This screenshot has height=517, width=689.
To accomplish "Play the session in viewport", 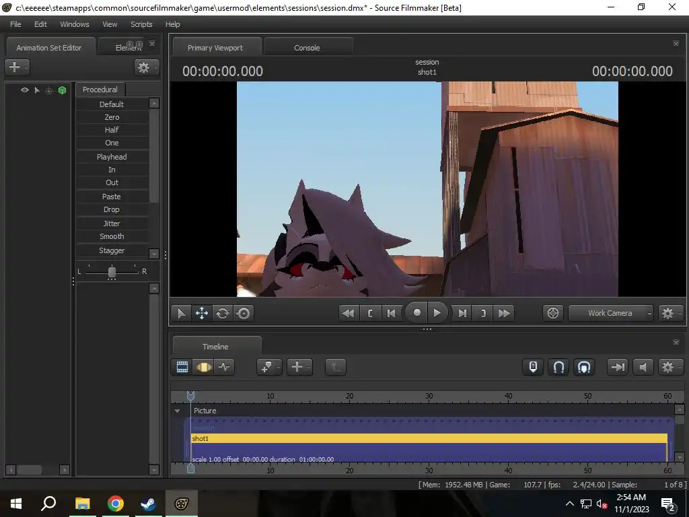I will [437, 312].
